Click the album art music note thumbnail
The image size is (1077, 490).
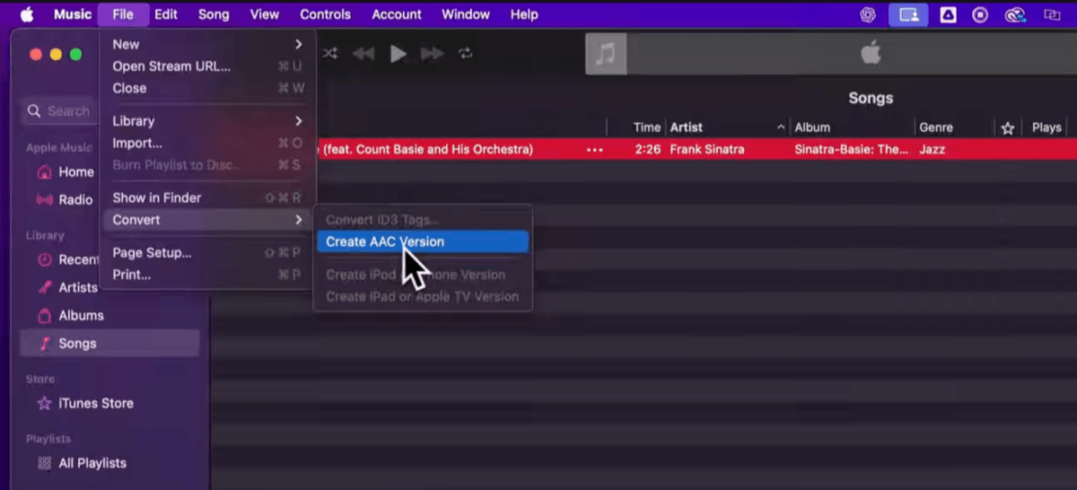606,54
